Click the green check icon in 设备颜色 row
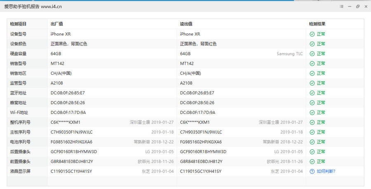371x189 pixels. [x=312, y=44]
